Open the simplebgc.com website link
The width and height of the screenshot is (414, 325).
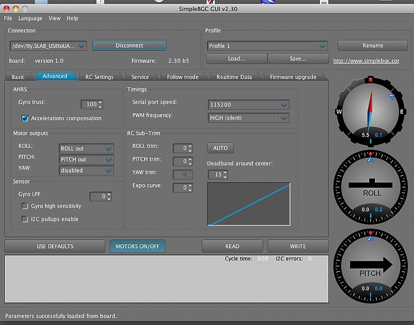[366, 61]
